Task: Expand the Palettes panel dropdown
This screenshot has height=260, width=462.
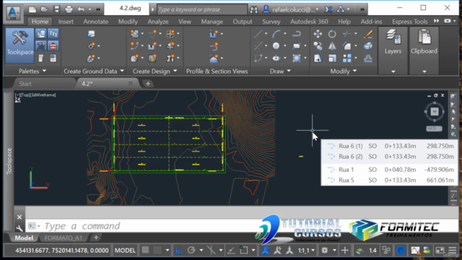Action: click(44, 71)
